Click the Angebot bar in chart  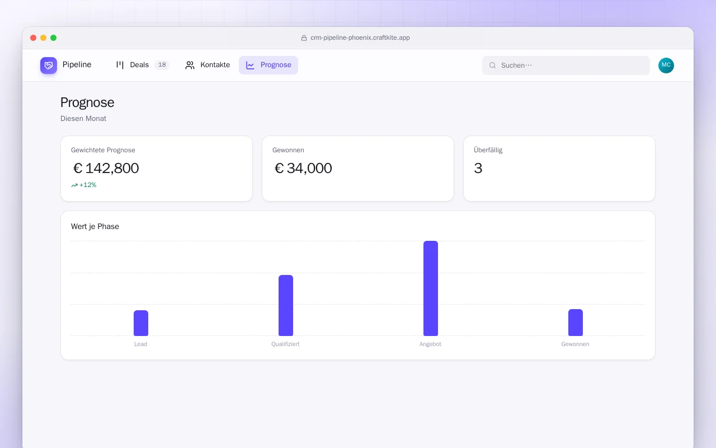click(x=431, y=288)
